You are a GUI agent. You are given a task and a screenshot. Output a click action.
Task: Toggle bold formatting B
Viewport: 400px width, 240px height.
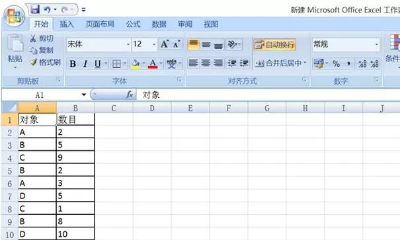73,63
